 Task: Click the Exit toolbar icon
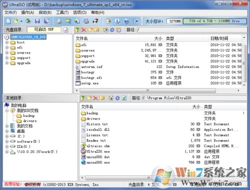point(135,21)
